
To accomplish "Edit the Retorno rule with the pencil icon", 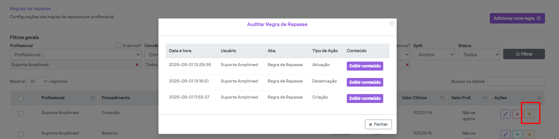I will click(x=505, y=135).
